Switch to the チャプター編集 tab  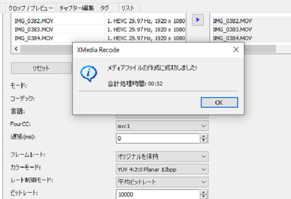coord(77,8)
